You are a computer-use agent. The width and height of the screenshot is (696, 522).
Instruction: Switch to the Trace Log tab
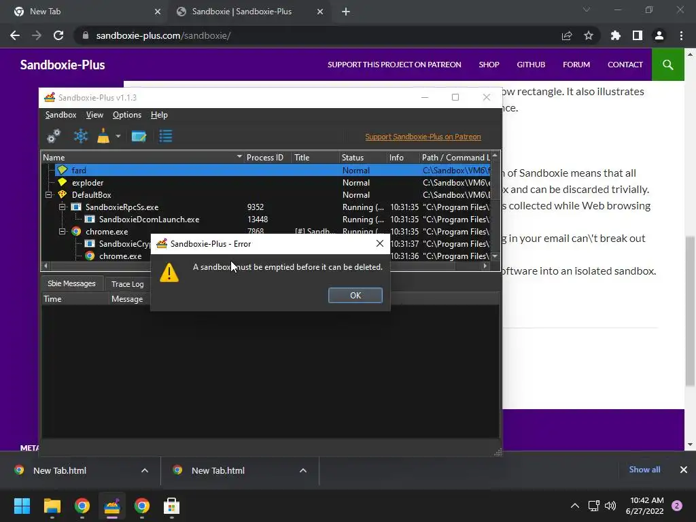click(x=127, y=284)
